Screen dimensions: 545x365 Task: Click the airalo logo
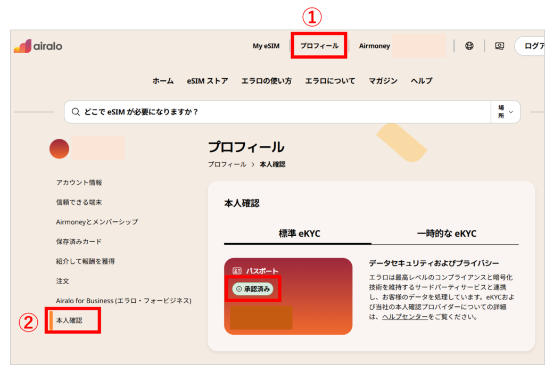pyautogui.click(x=37, y=46)
